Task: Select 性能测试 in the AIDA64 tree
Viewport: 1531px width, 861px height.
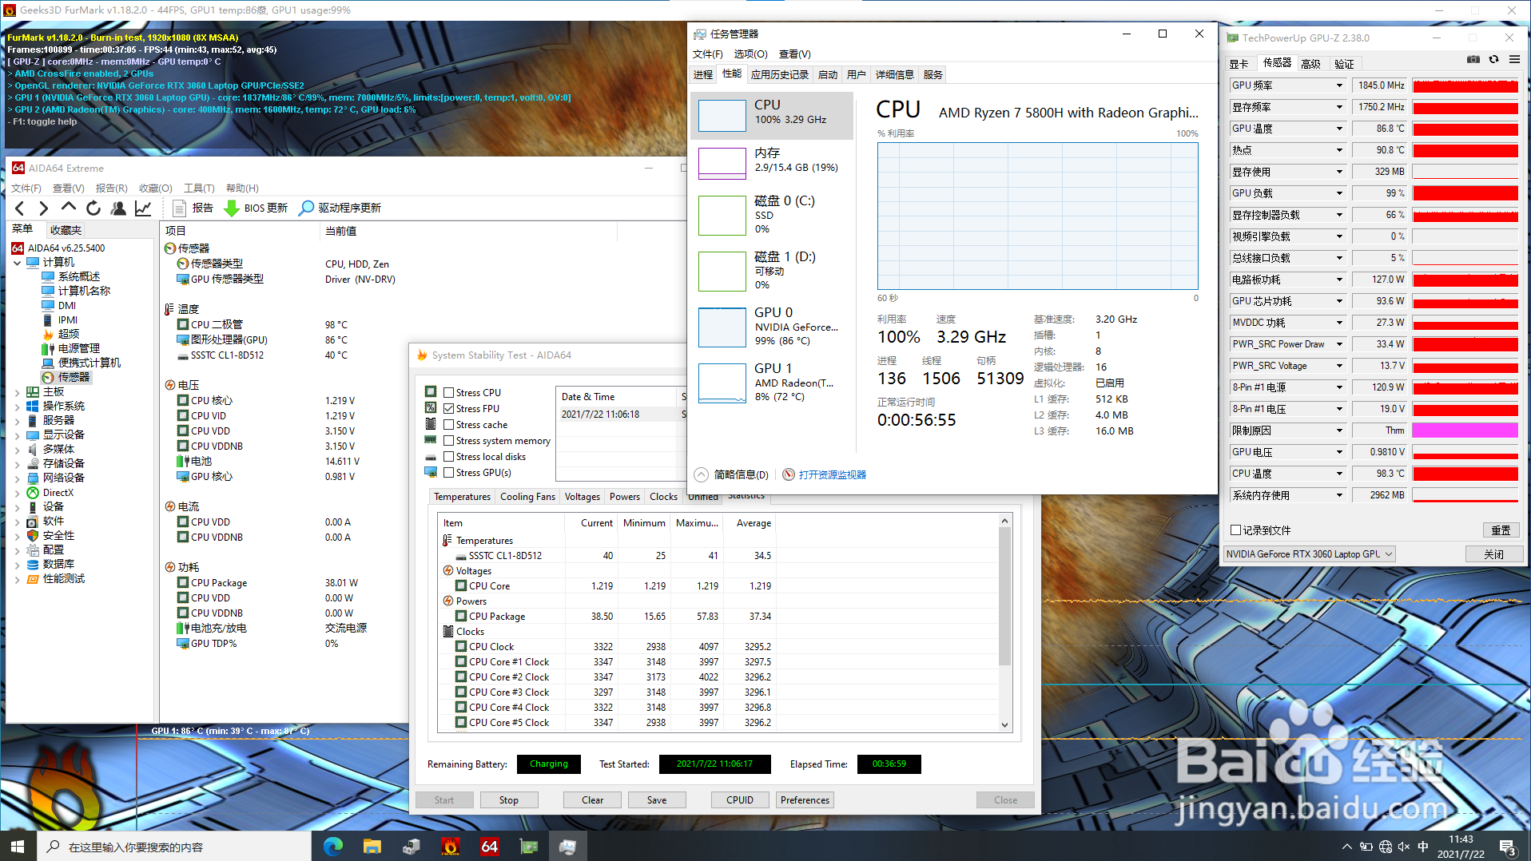Action: click(x=63, y=579)
